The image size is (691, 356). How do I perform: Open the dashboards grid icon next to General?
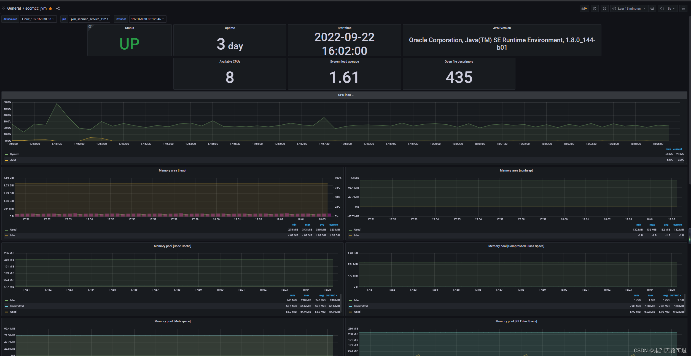pyautogui.click(x=3, y=9)
